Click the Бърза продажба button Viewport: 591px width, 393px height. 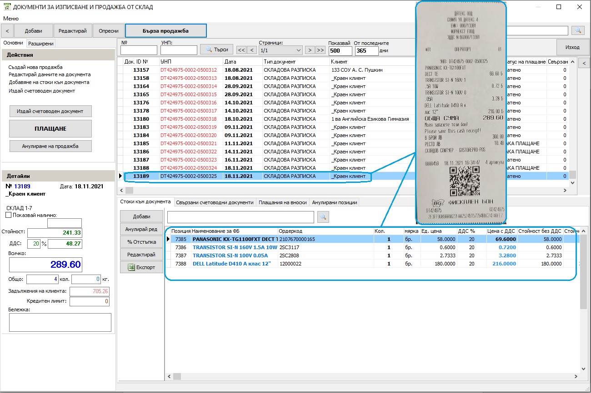pos(166,31)
